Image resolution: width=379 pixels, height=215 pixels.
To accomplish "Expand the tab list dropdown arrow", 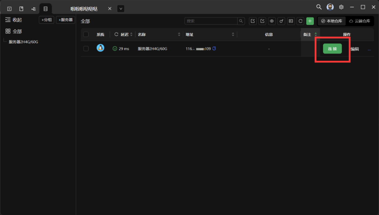I will (121, 9).
